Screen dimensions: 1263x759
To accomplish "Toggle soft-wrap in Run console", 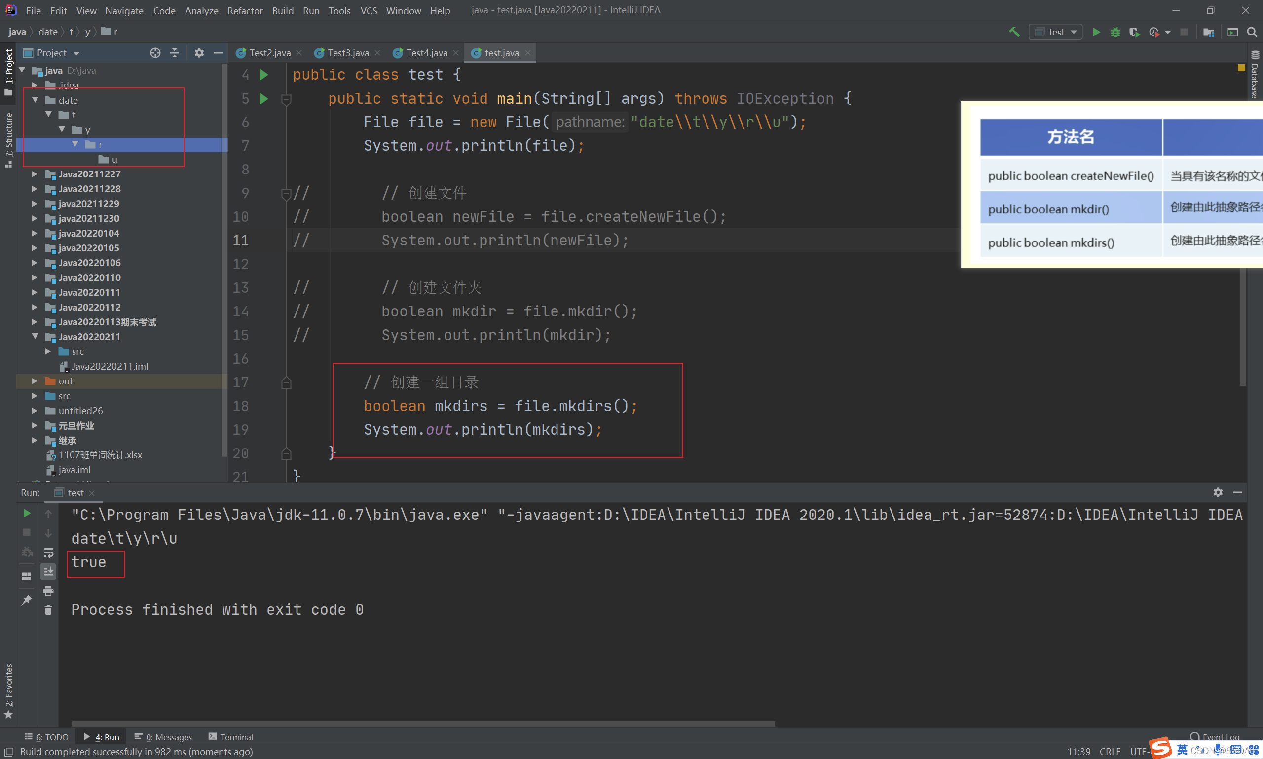I will tap(48, 552).
